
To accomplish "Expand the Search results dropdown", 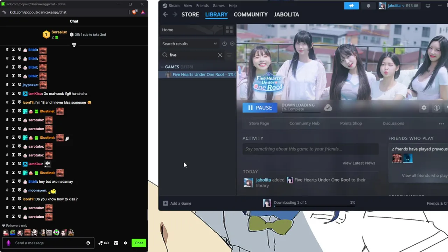I will click(x=215, y=44).
